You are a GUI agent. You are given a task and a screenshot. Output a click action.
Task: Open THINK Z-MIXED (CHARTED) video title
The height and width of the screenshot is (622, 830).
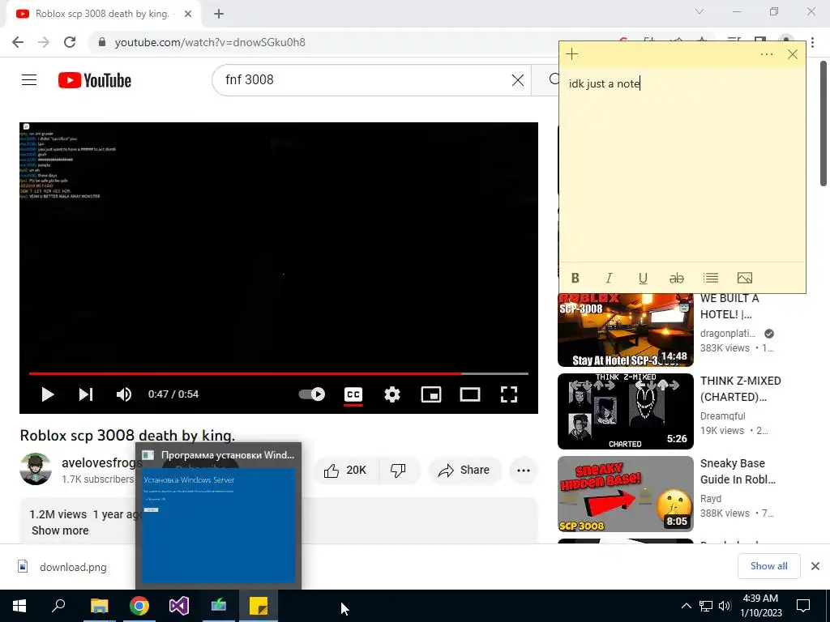tap(741, 389)
